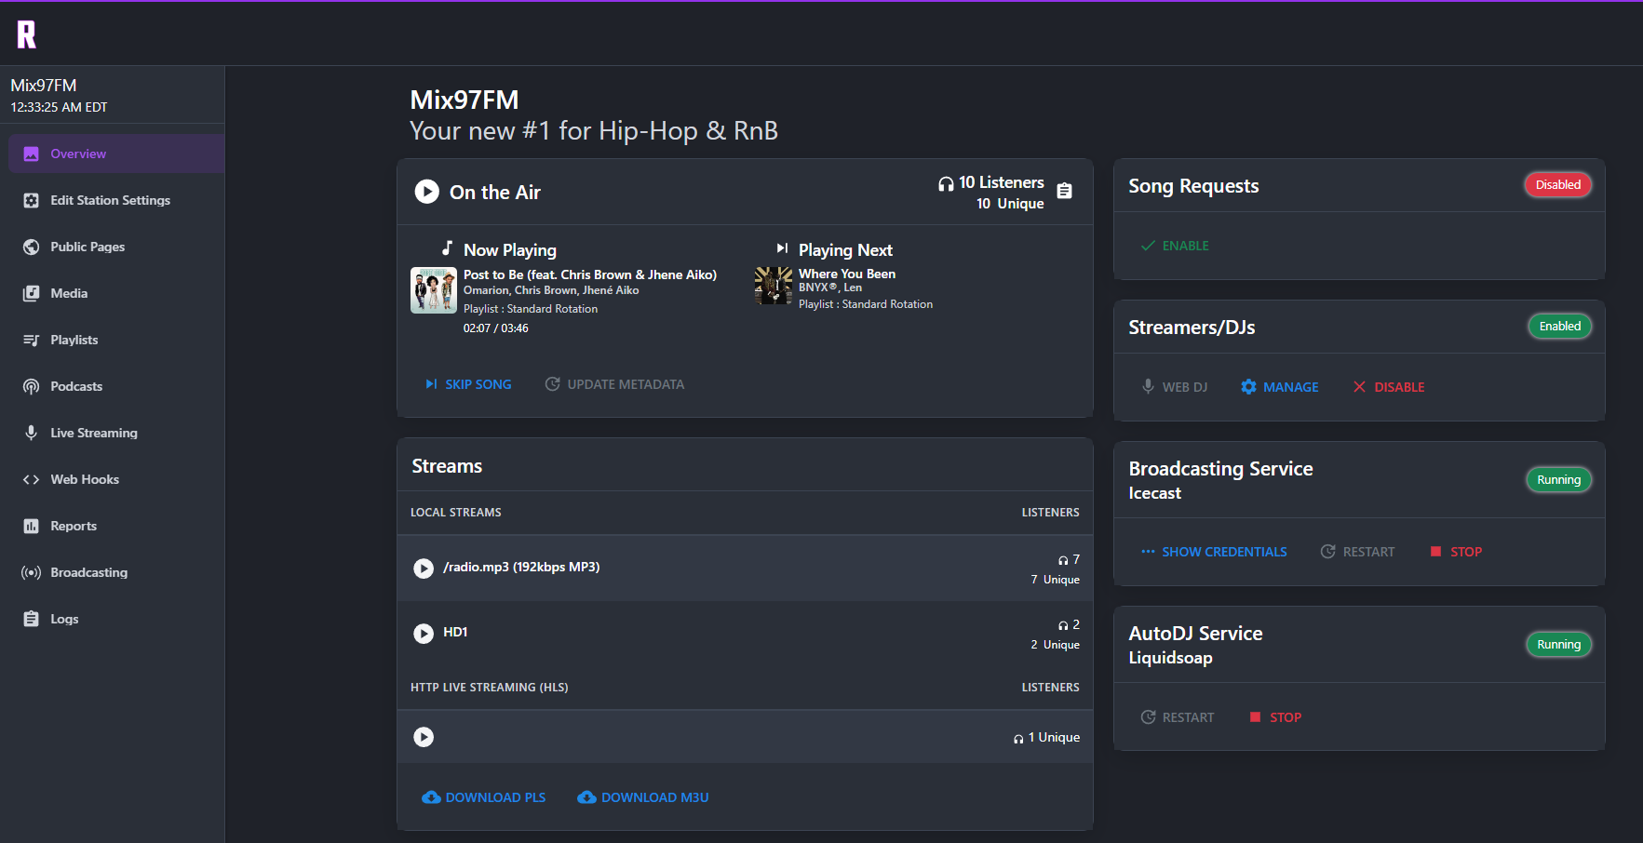Click the Playing Next skip icon
The height and width of the screenshot is (843, 1643).
pos(782,248)
